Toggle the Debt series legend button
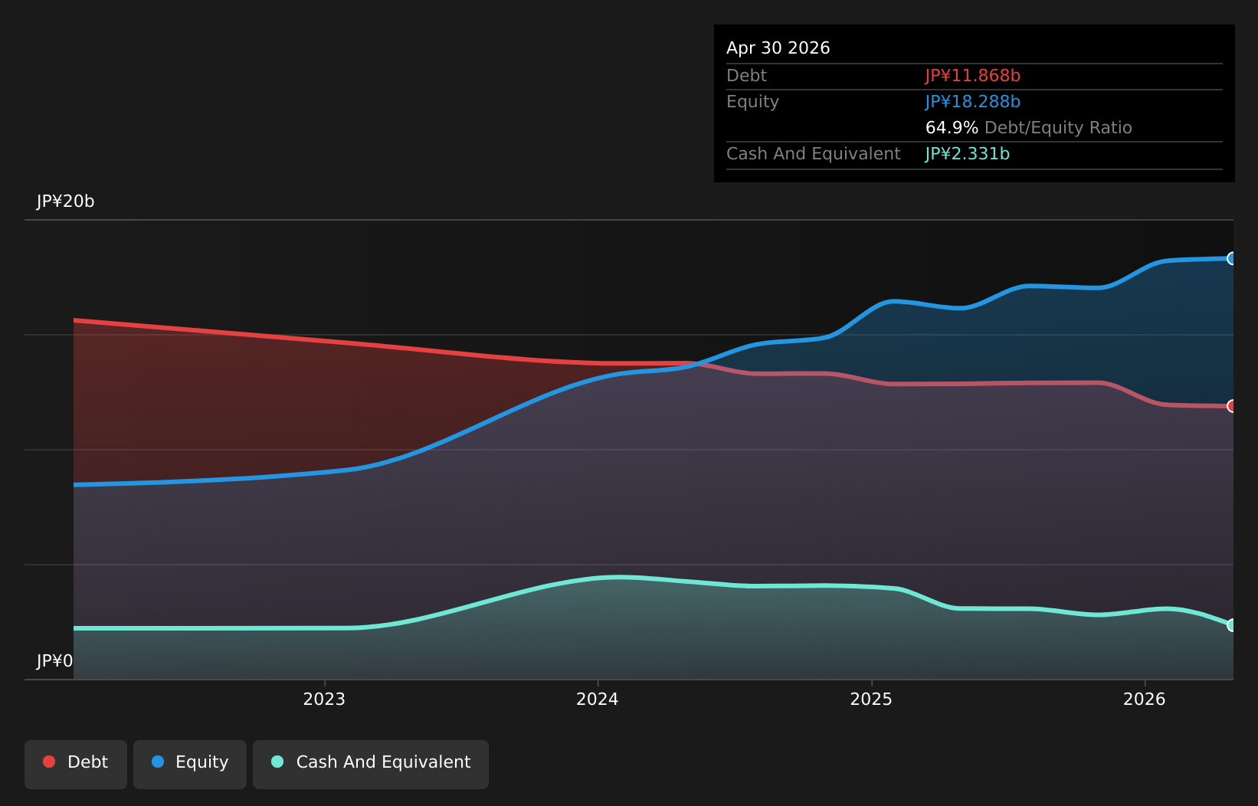1258x806 pixels. (x=76, y=765)
